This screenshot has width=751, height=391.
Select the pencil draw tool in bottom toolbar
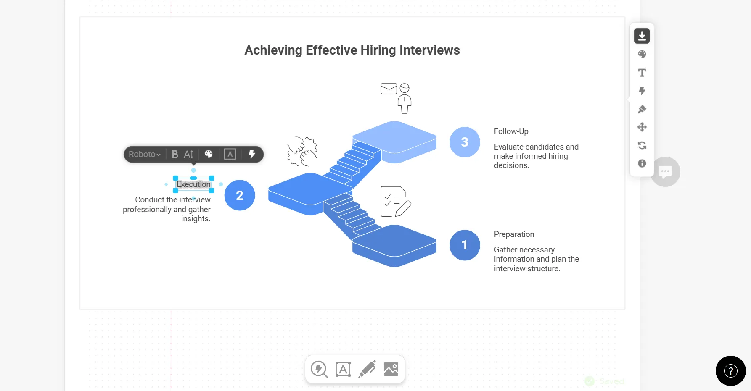click(x=367, y=369)
